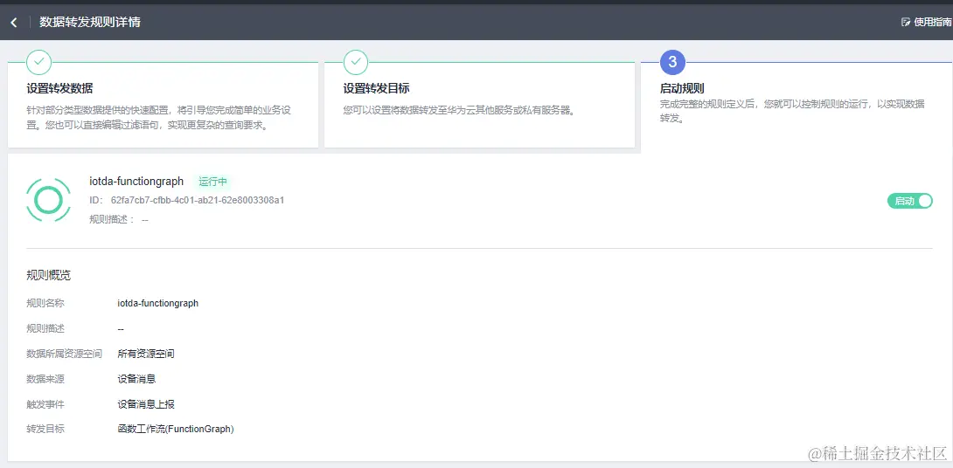Click the 运行中 status badge

click(x=212, y=182)
